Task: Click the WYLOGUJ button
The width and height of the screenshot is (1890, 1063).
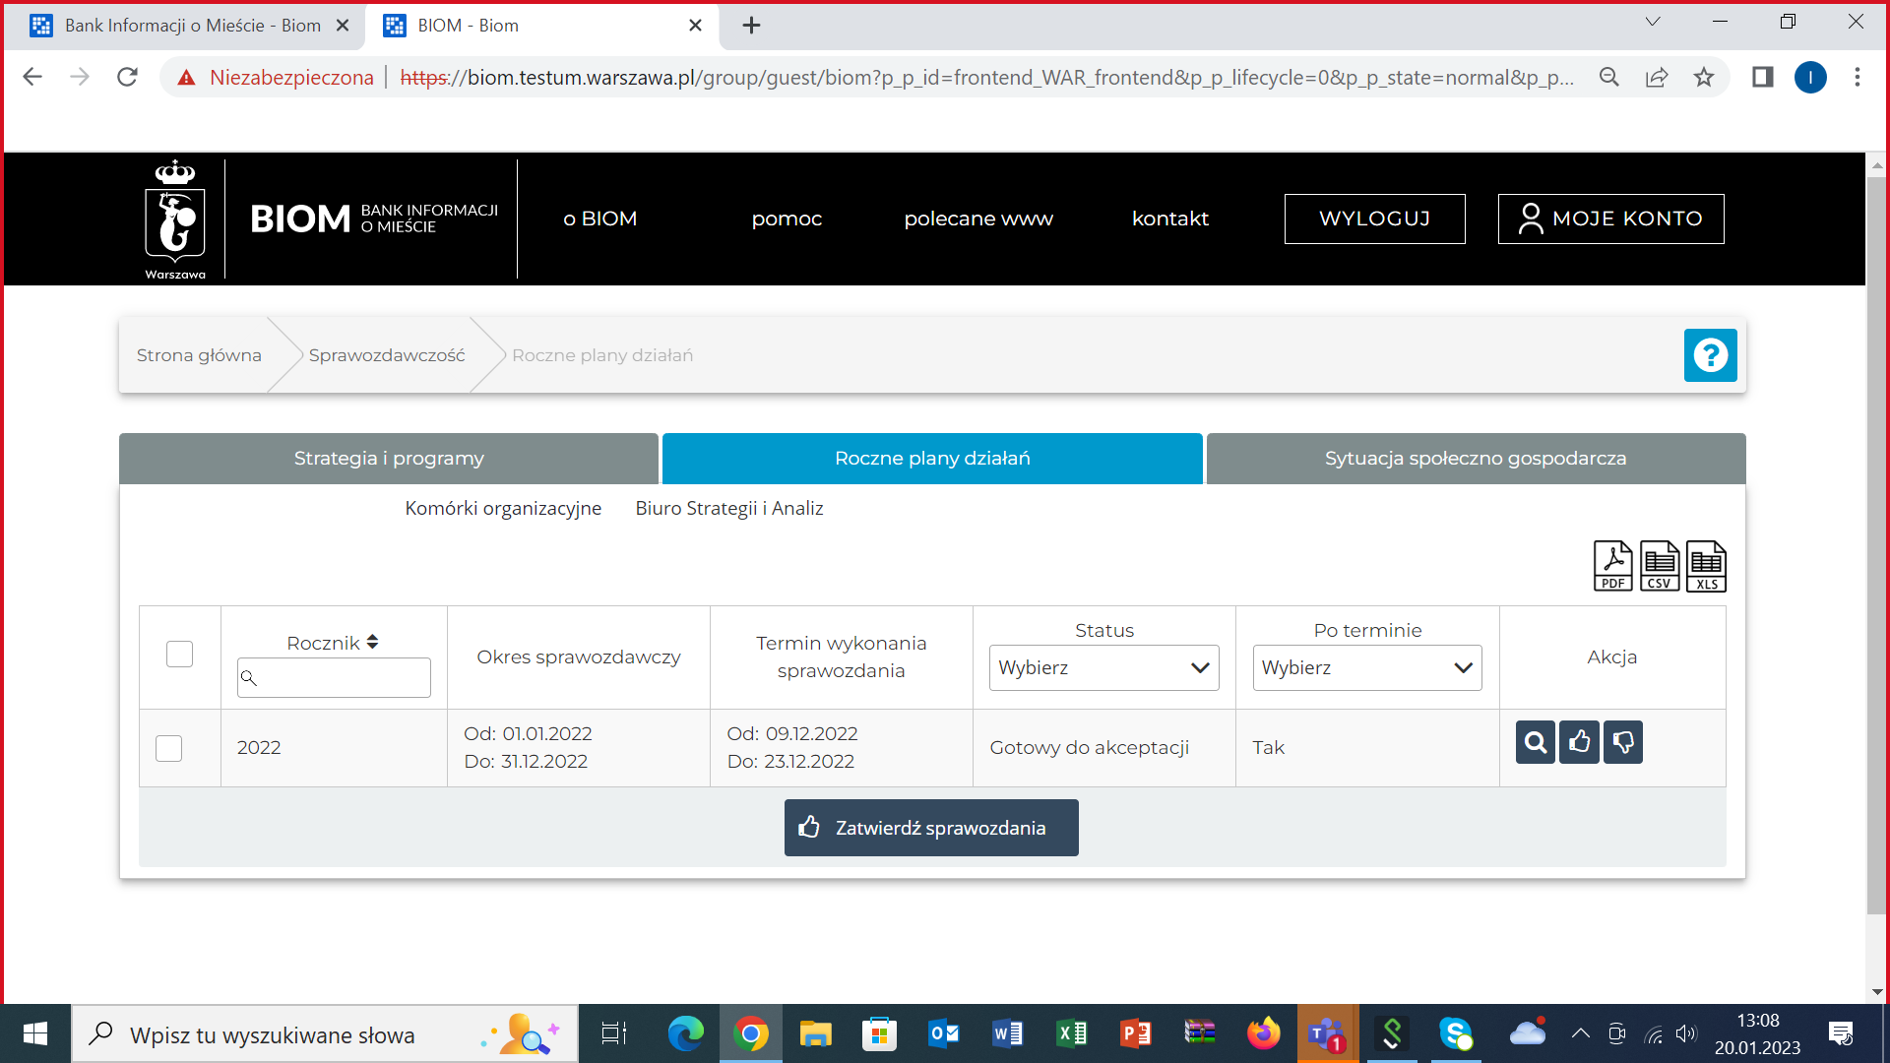Action: coord(1374,219)
